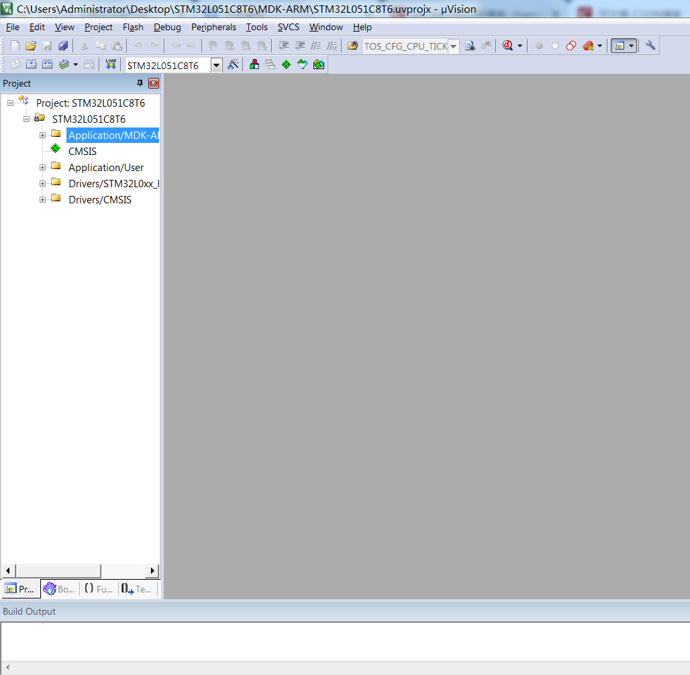Open Find in Files with binoculars folder icon
The height and width of the screenshot is (675, 690).
coord(352,46)
